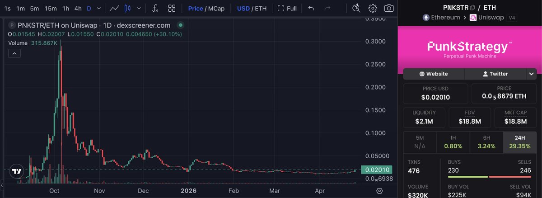The width and height of the screenshot is (542, 198).
Task: Select the 4h timeframe
Action: (78, 8)
